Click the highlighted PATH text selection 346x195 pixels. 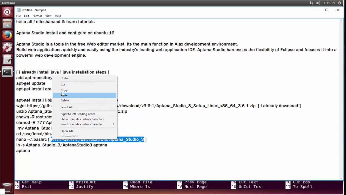97,139
